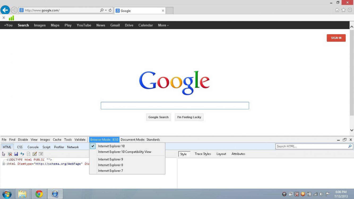Open the More dropdown in Google bar
Screen dimensions: 354x199
click(x=163, y=25)
